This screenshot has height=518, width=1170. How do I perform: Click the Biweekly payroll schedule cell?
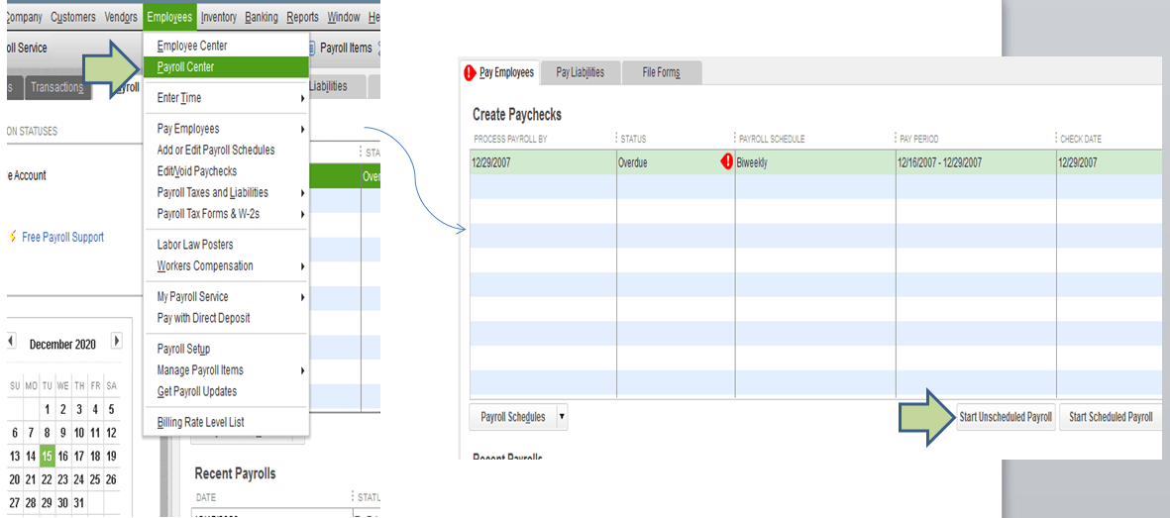(x=814, y=162)
